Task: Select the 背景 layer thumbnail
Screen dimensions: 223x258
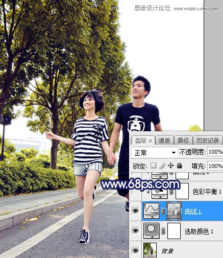Action: (150, 250)
